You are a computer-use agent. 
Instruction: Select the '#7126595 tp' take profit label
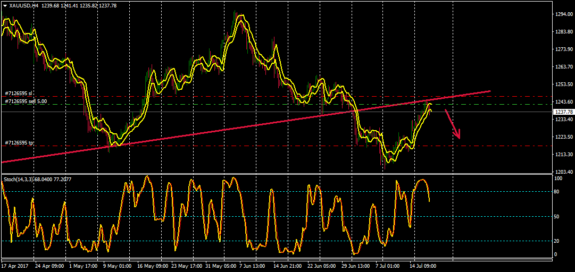19,142
